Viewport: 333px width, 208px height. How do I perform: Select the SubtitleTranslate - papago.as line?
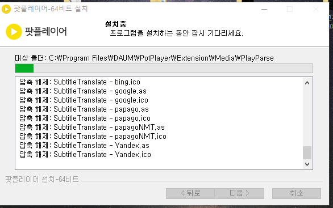tap(84, 109)
